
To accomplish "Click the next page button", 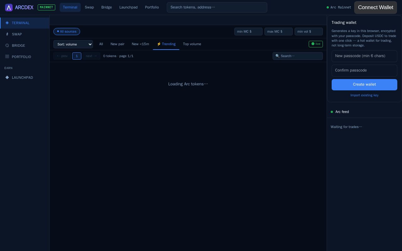I will (91, 56).
